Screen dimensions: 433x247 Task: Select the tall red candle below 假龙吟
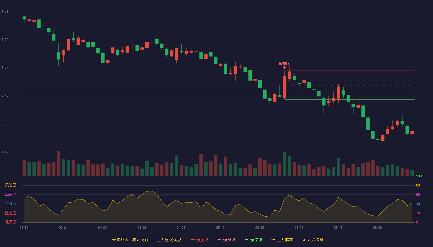pos(284,87)
